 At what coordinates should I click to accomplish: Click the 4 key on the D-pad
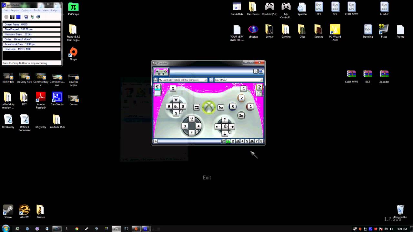(198, 126)
